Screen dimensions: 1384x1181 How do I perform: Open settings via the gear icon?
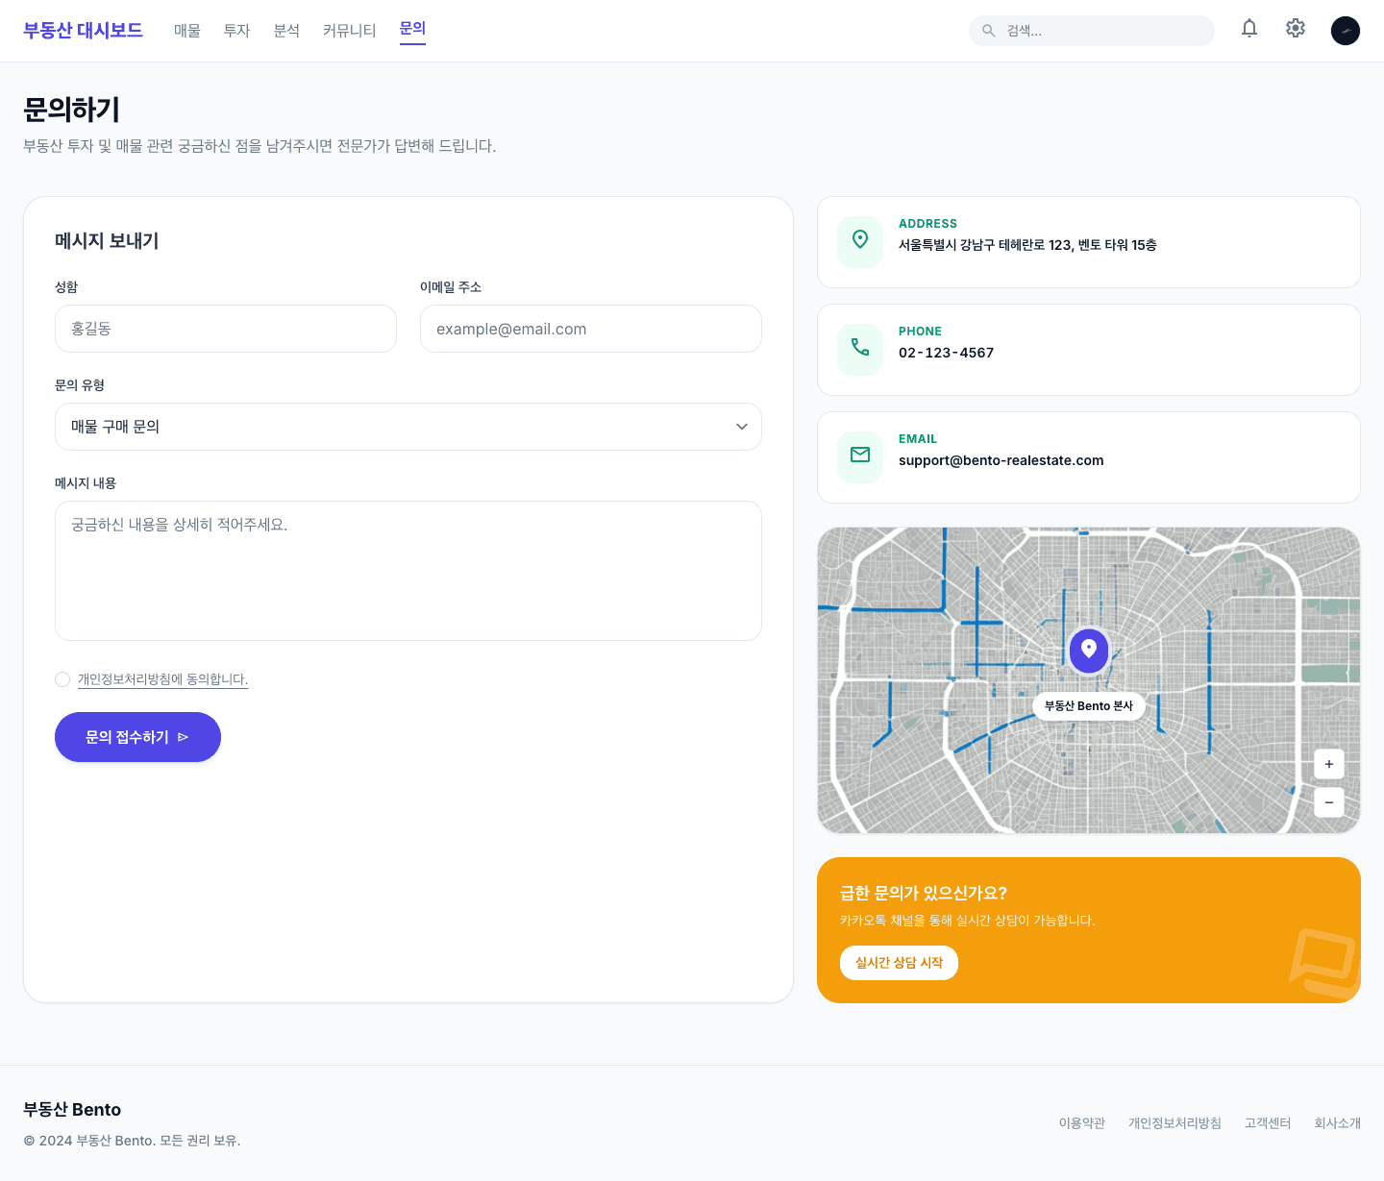tap(1295, 29)
